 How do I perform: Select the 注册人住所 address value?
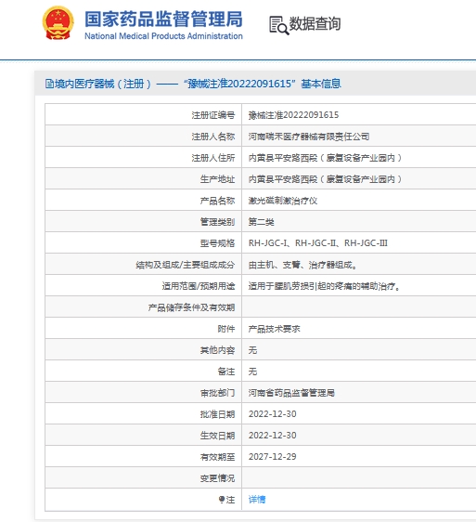(x=325, y=158)
